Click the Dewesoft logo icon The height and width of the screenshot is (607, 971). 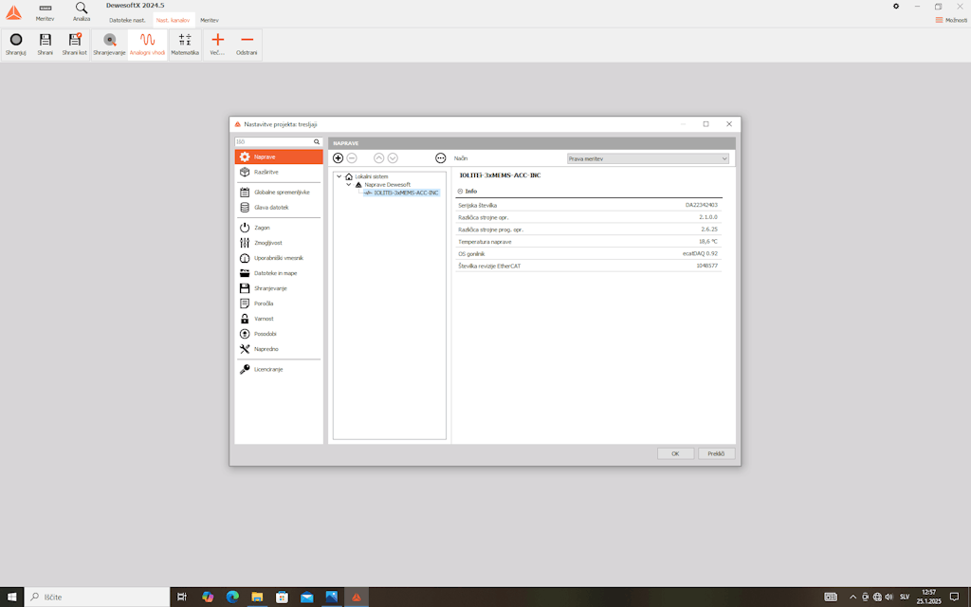[x=13, y=12]
